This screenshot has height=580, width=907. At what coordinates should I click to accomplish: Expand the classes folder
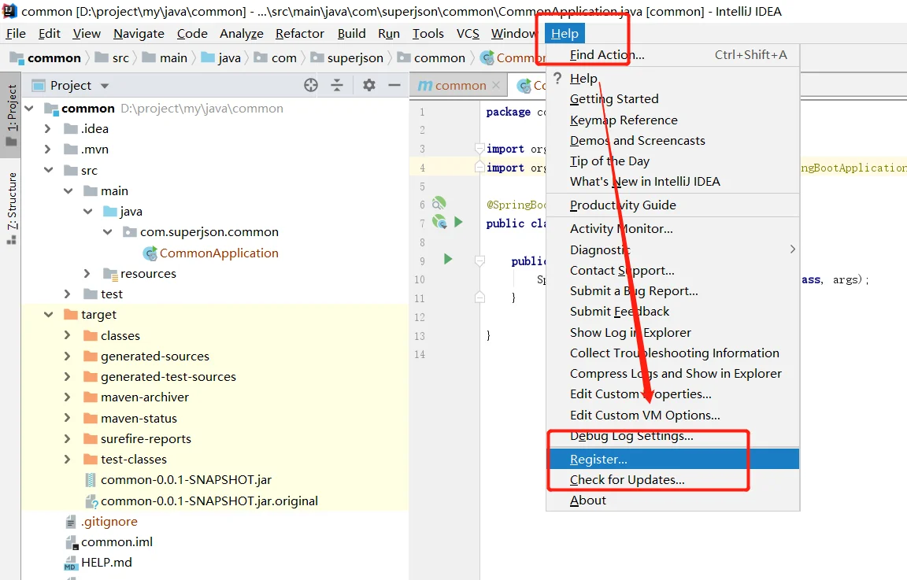(67, 334)
